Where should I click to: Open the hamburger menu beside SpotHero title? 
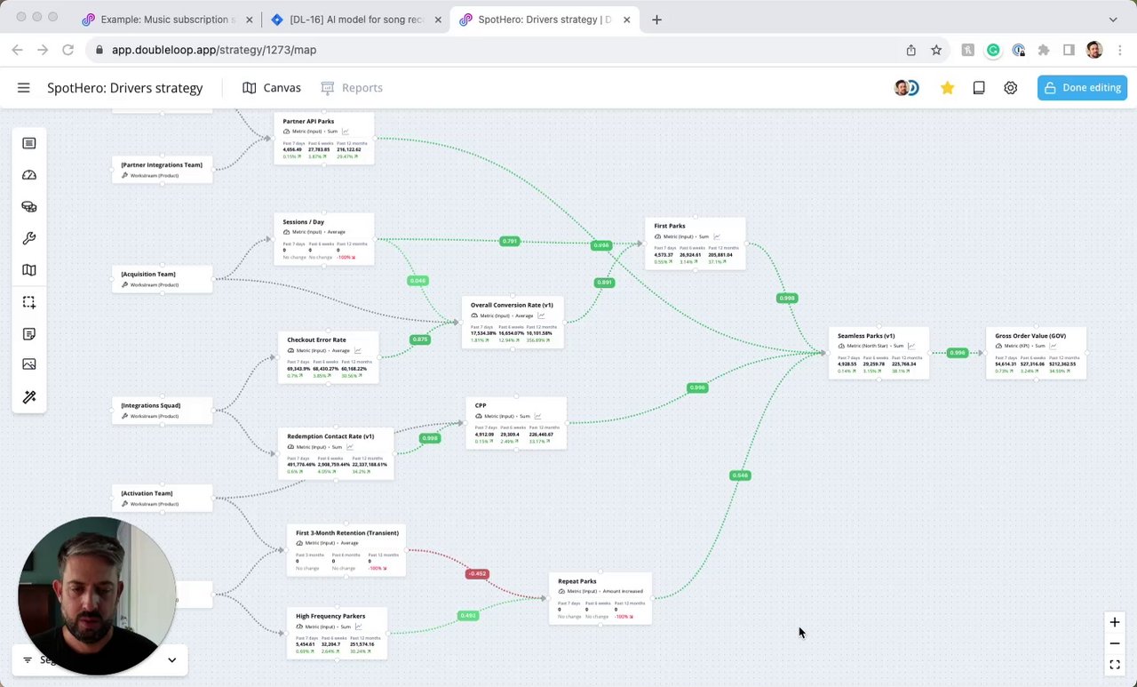(24, 88)
